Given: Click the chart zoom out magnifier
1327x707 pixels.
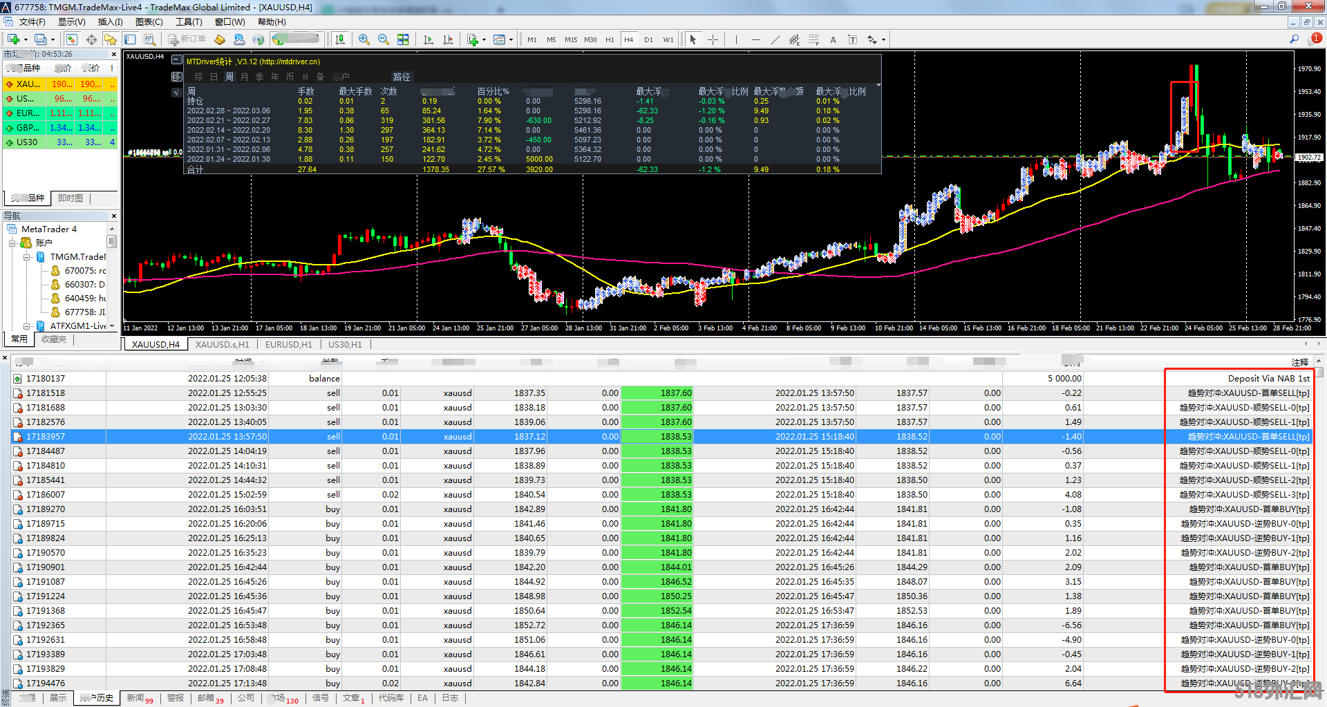Looking at the screenshot, I should pos(383,39).
